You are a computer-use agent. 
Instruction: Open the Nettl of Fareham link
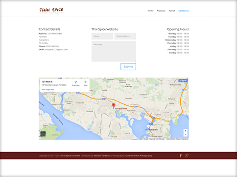click(102, 156)
